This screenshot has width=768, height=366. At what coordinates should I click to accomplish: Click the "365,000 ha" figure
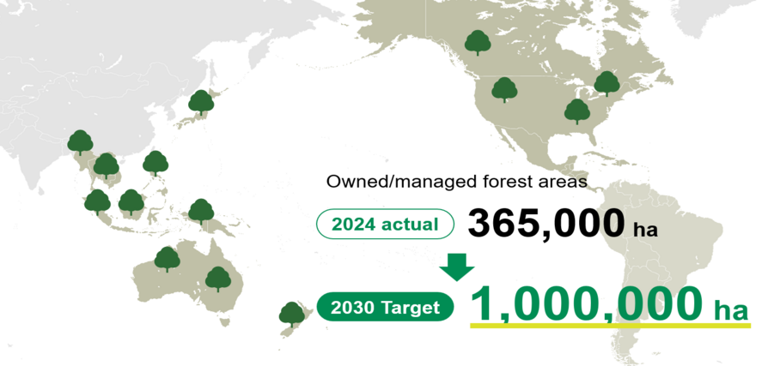click(561, 224)
